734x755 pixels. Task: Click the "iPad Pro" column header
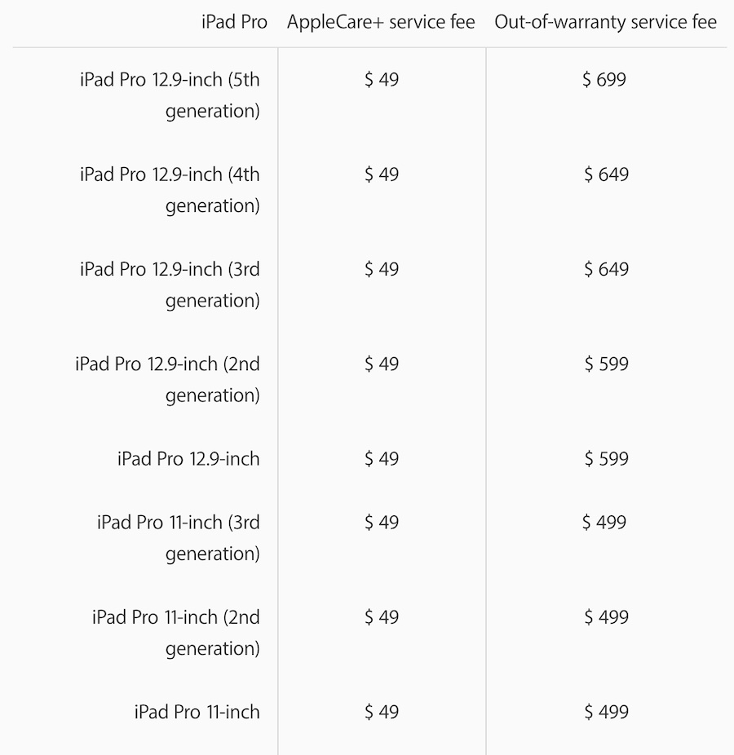coord(234,22)
